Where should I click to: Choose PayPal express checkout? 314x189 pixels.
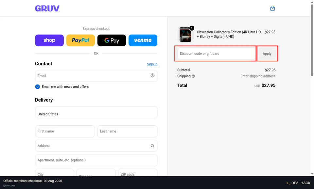coord(80,40)
